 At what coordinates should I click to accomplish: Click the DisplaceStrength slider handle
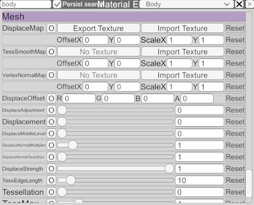(x=169, y=169)
